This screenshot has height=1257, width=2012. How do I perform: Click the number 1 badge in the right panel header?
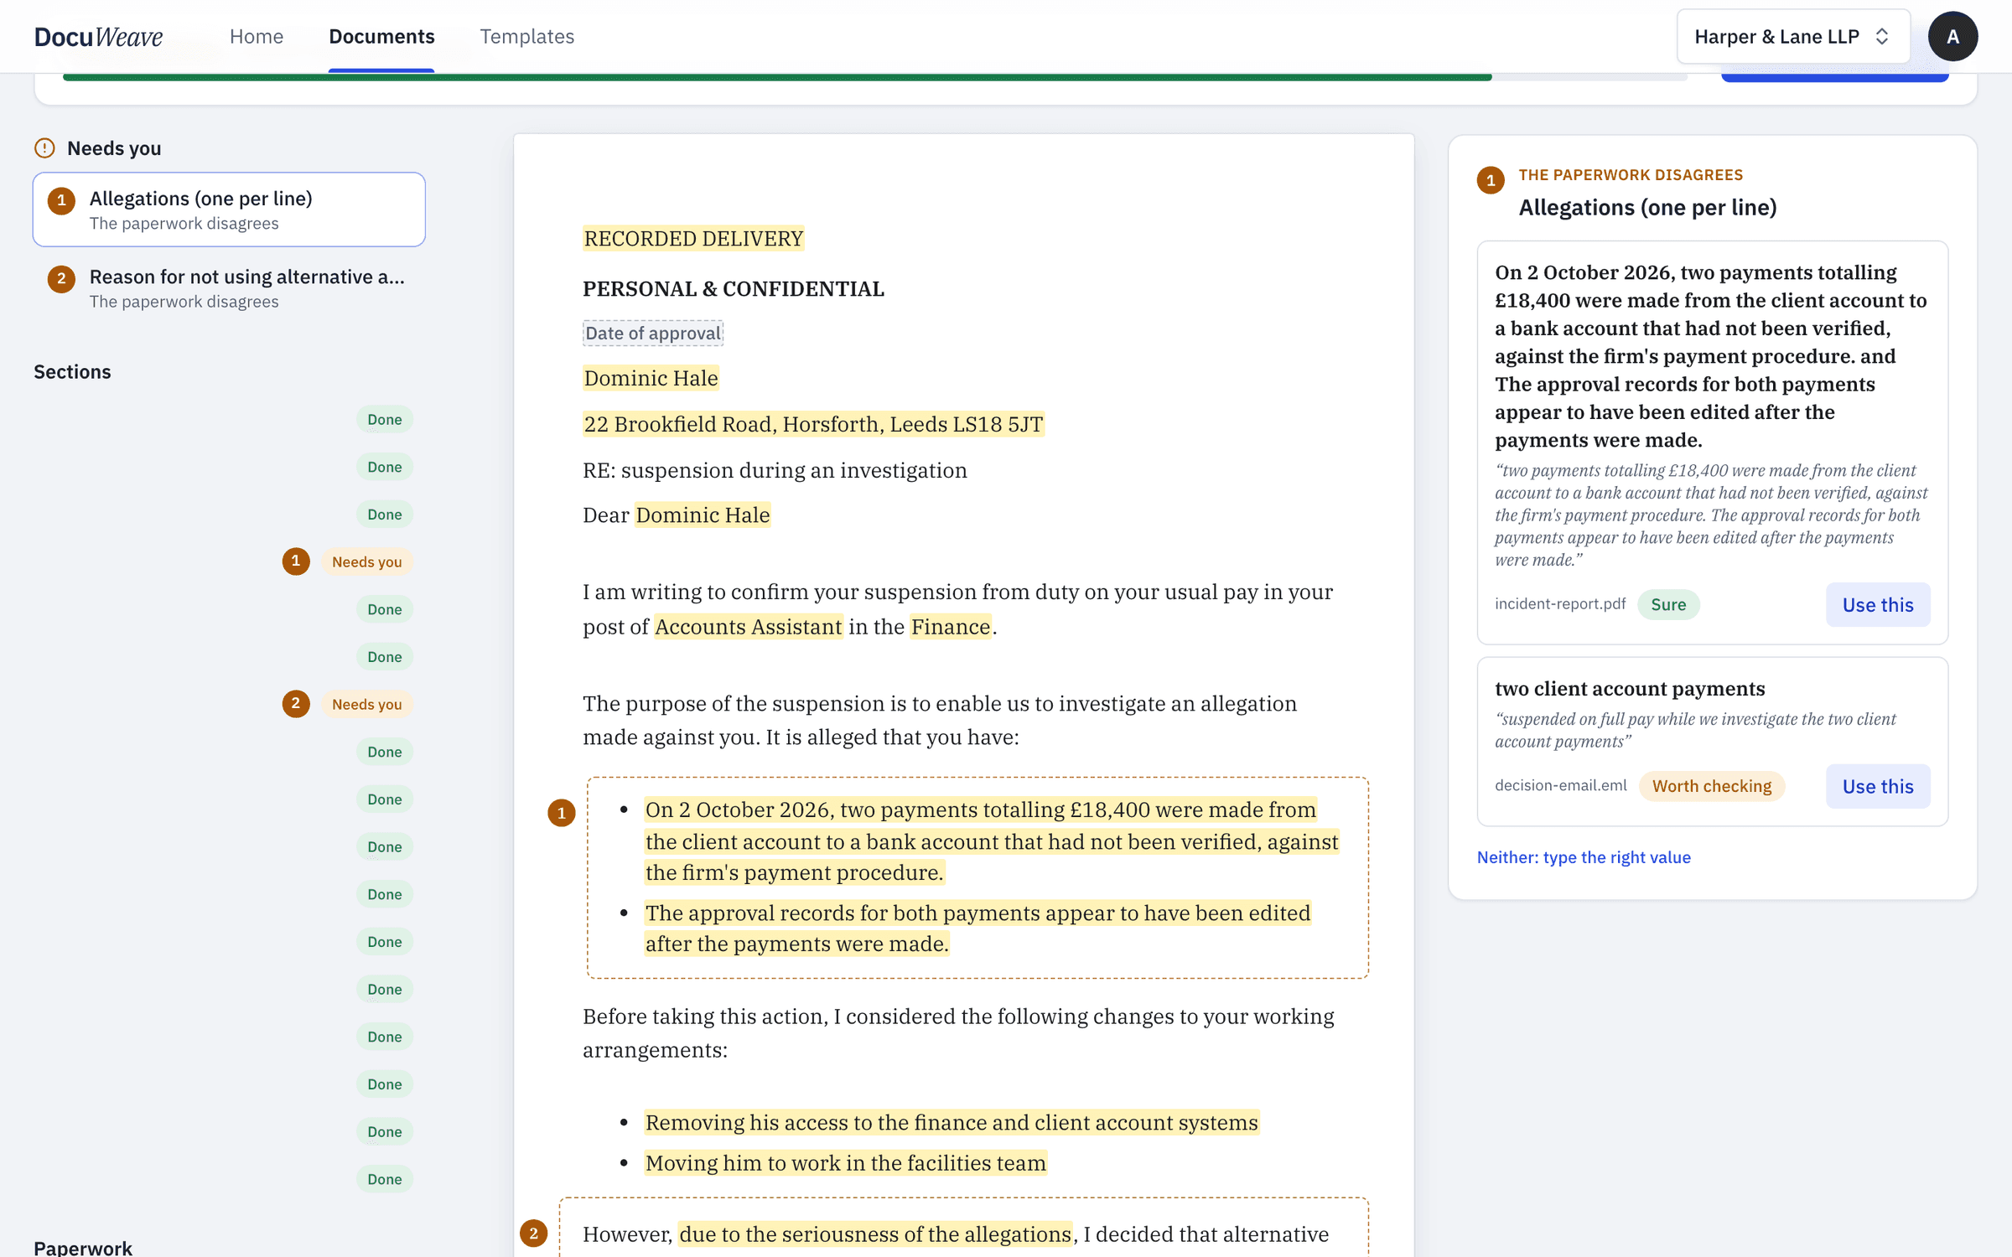tap(1490, 180)
